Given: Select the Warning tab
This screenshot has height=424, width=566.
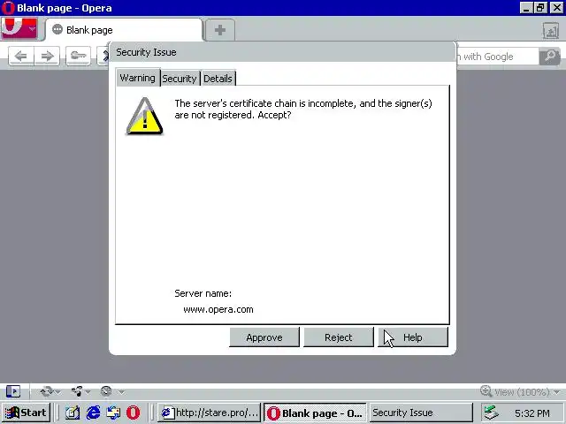Looking at the screenshot, I should pyautogui.click(x=138, y=78).
